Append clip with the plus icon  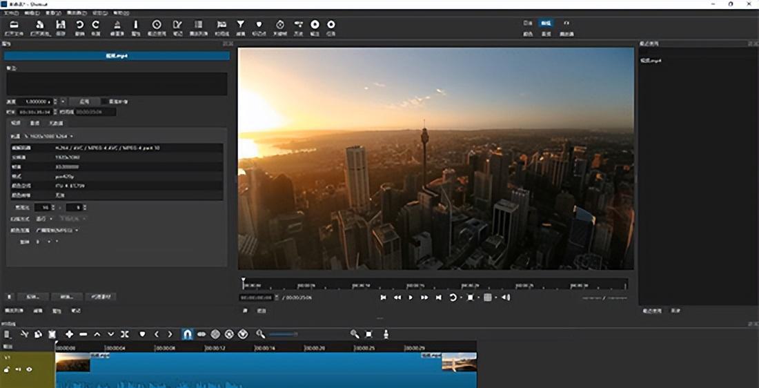69,334
